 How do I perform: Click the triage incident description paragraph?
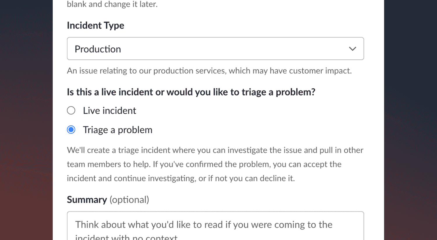pos(215,164)
